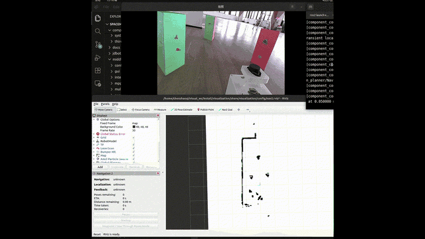The height and width of the screenshot is (239, 425).
Task: Open the Explorer icon in VS Code activity bar
Action: tap(98, 18)
